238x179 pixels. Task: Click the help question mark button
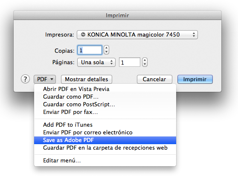pos(25,79)
